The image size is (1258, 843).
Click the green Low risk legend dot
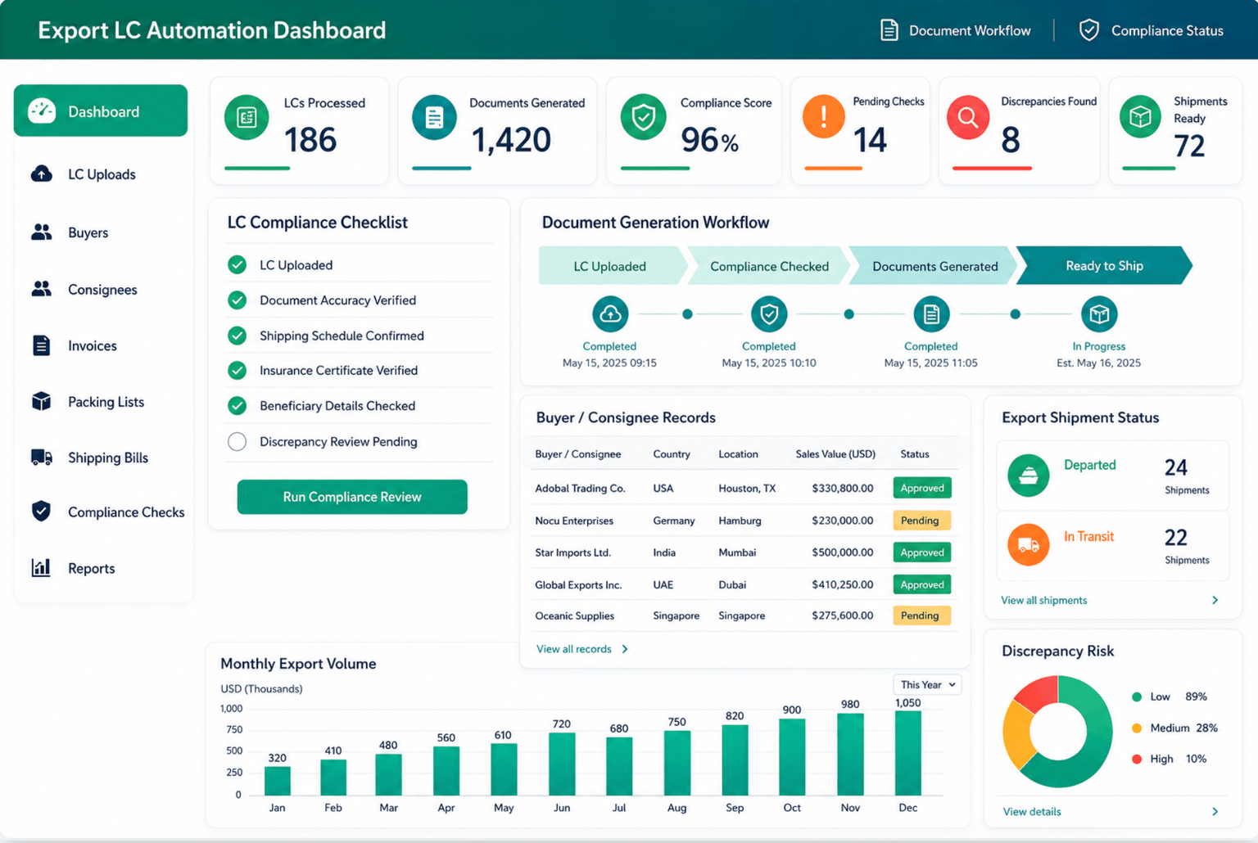tap(1137, 696)
